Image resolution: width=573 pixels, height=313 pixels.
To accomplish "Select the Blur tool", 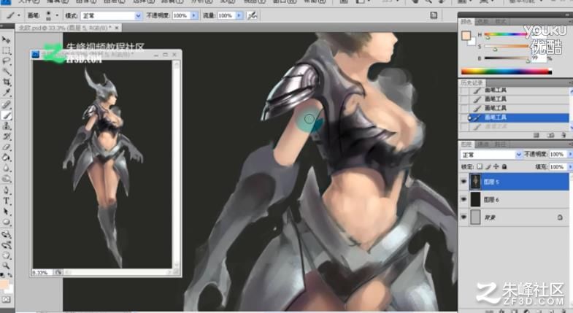I will click(6, 169).
